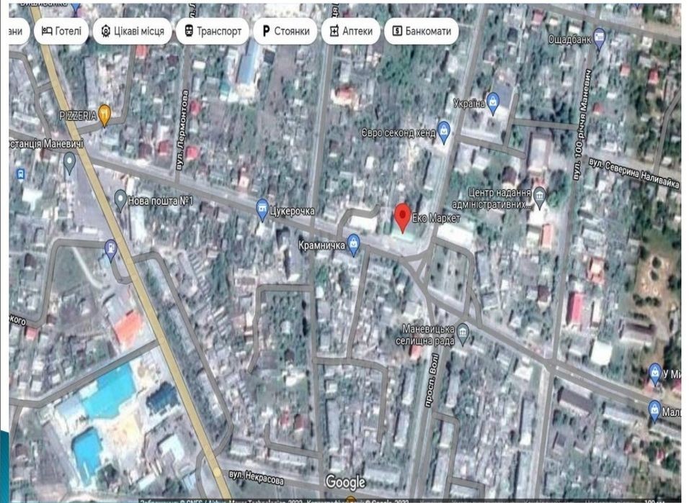Click the red Еко Маркет location pin

pyautogui.click(x=402, y=218)
